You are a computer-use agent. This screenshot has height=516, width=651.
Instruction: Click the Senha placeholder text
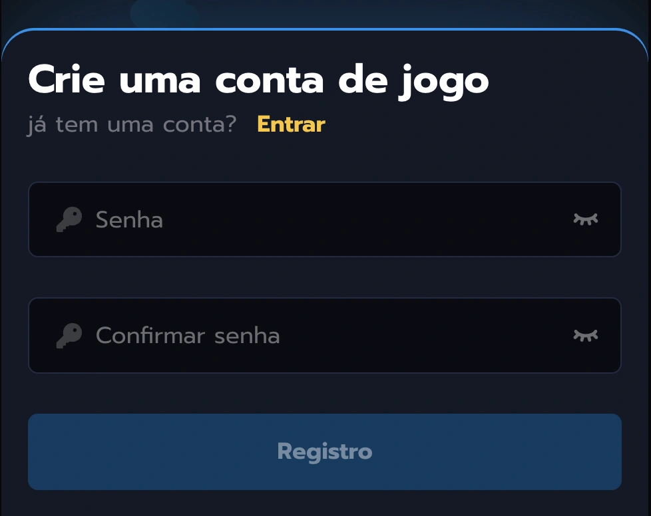click(x=130, y=219)
